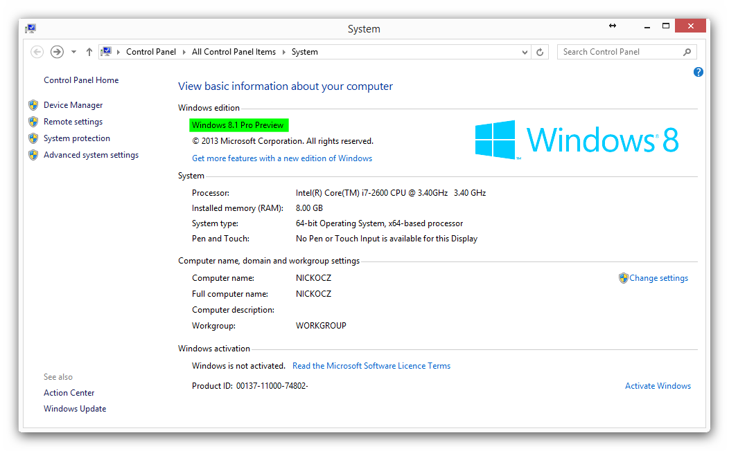
Task: Select All Control Panel Items breadcrumb
Action: tap(234, 52)
